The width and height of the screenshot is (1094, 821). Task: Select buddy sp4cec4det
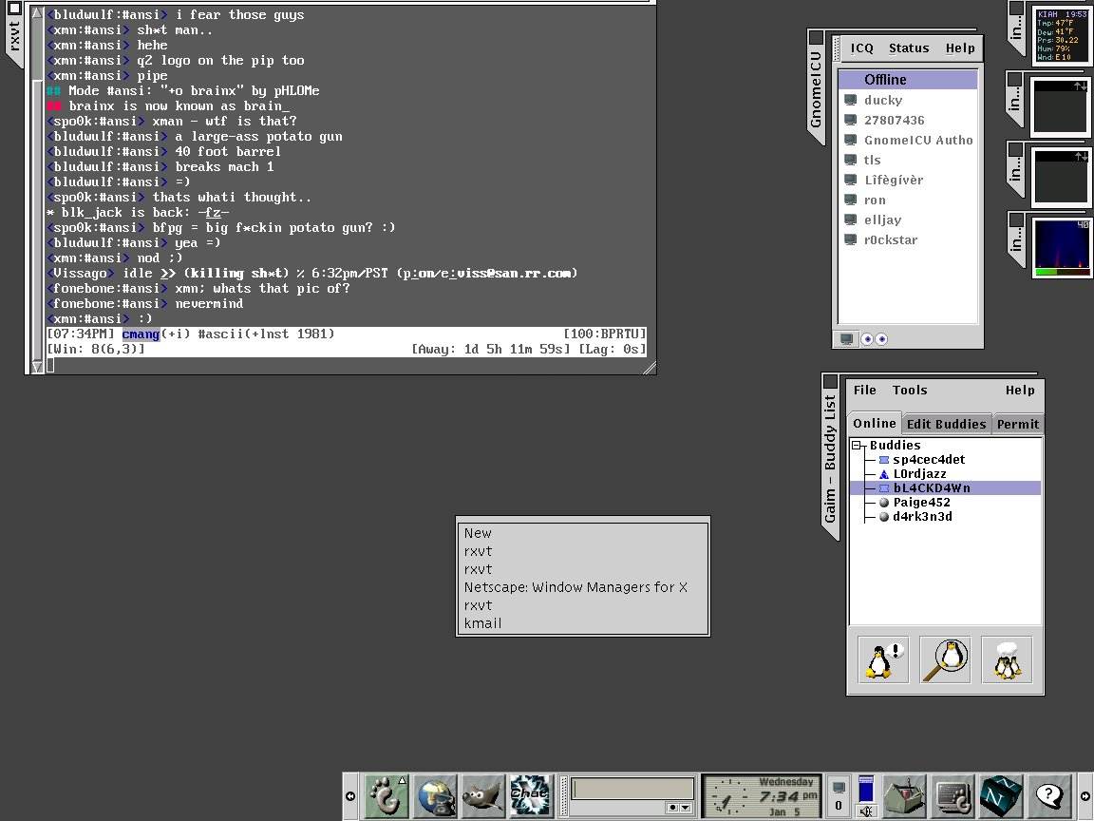pyautogui.click(x=929, y=459)
